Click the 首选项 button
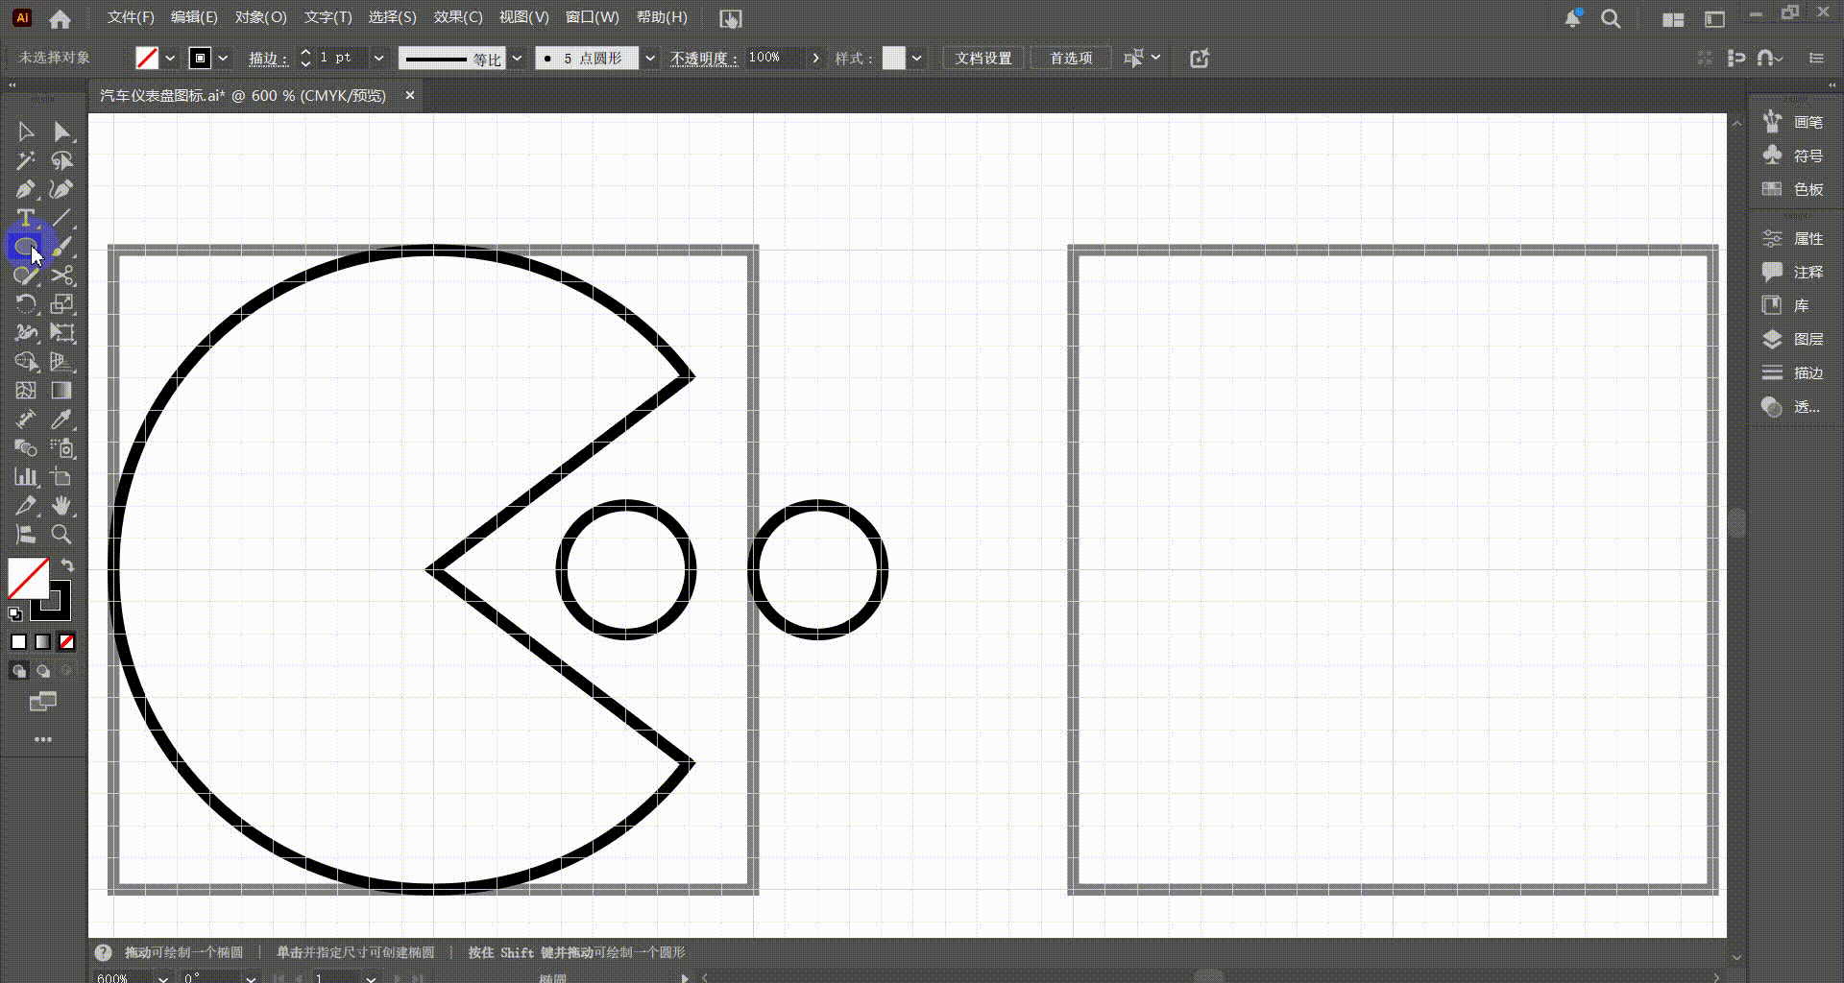 [1071, 59]
